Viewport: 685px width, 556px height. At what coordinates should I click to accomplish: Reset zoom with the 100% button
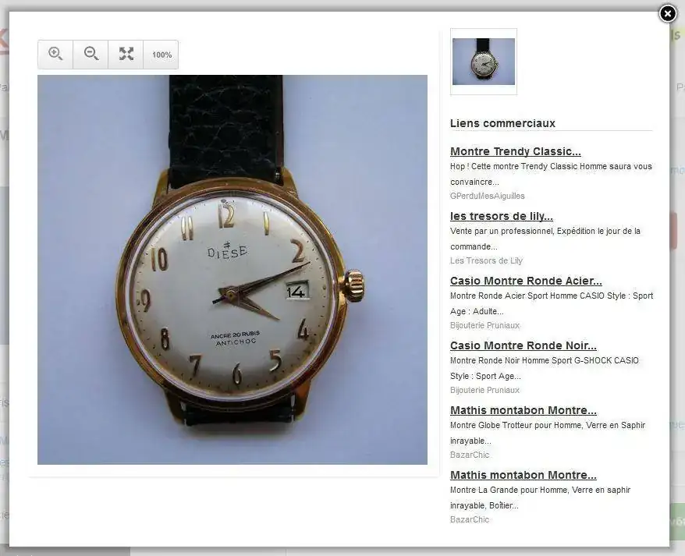(161, 55)
